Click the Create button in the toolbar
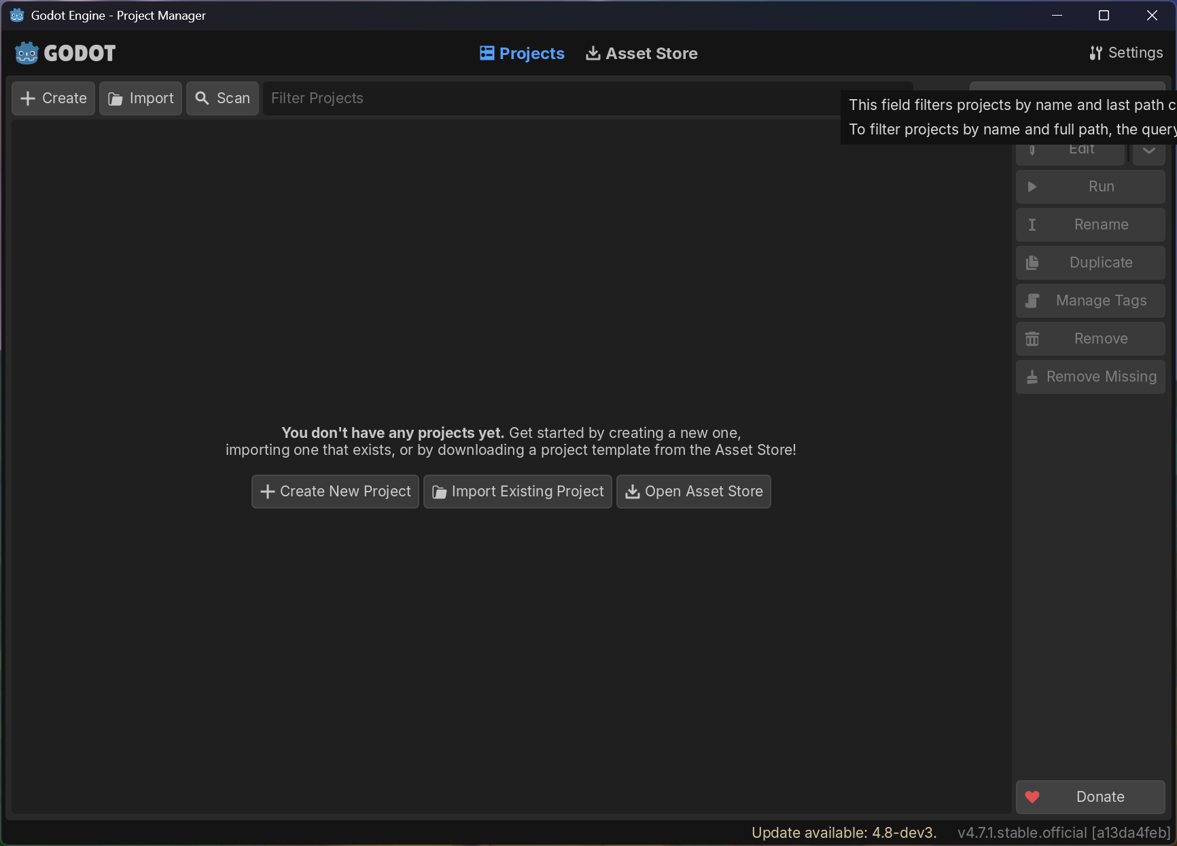 (53, 98)
